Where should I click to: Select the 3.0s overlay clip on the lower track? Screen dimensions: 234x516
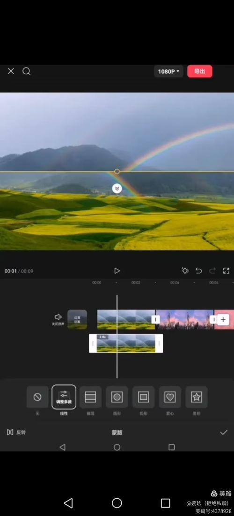(x=126, y=344)
